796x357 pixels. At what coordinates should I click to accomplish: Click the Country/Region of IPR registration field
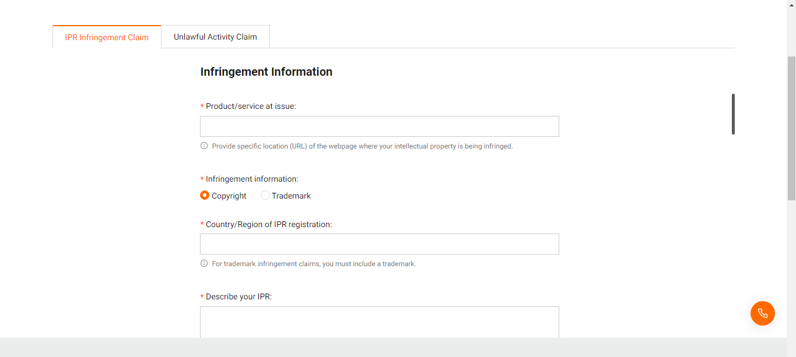(379, 244)
